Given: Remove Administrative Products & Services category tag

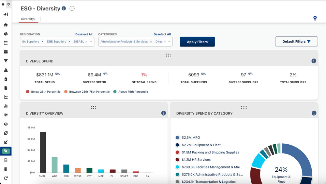Looking at the screenshot, I should pos(151,42).
